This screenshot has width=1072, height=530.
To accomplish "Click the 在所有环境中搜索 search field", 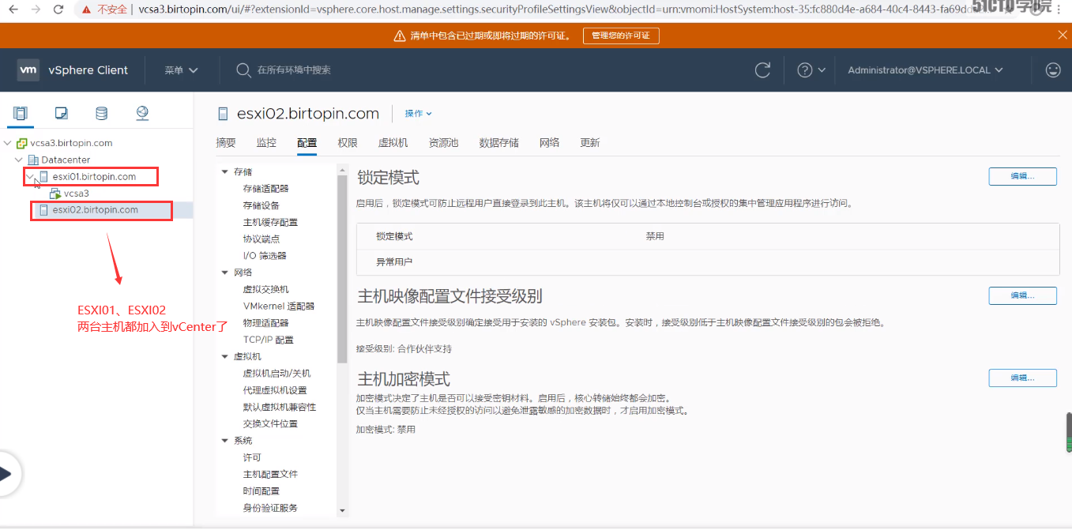I will point(294,70).
